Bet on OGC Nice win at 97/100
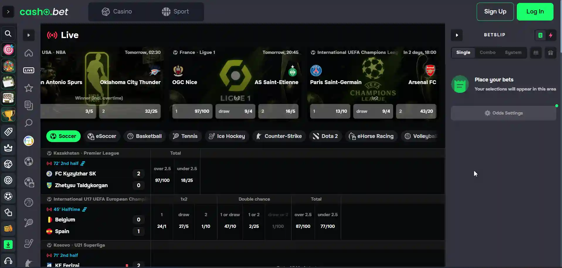 (x=192, y=111)
